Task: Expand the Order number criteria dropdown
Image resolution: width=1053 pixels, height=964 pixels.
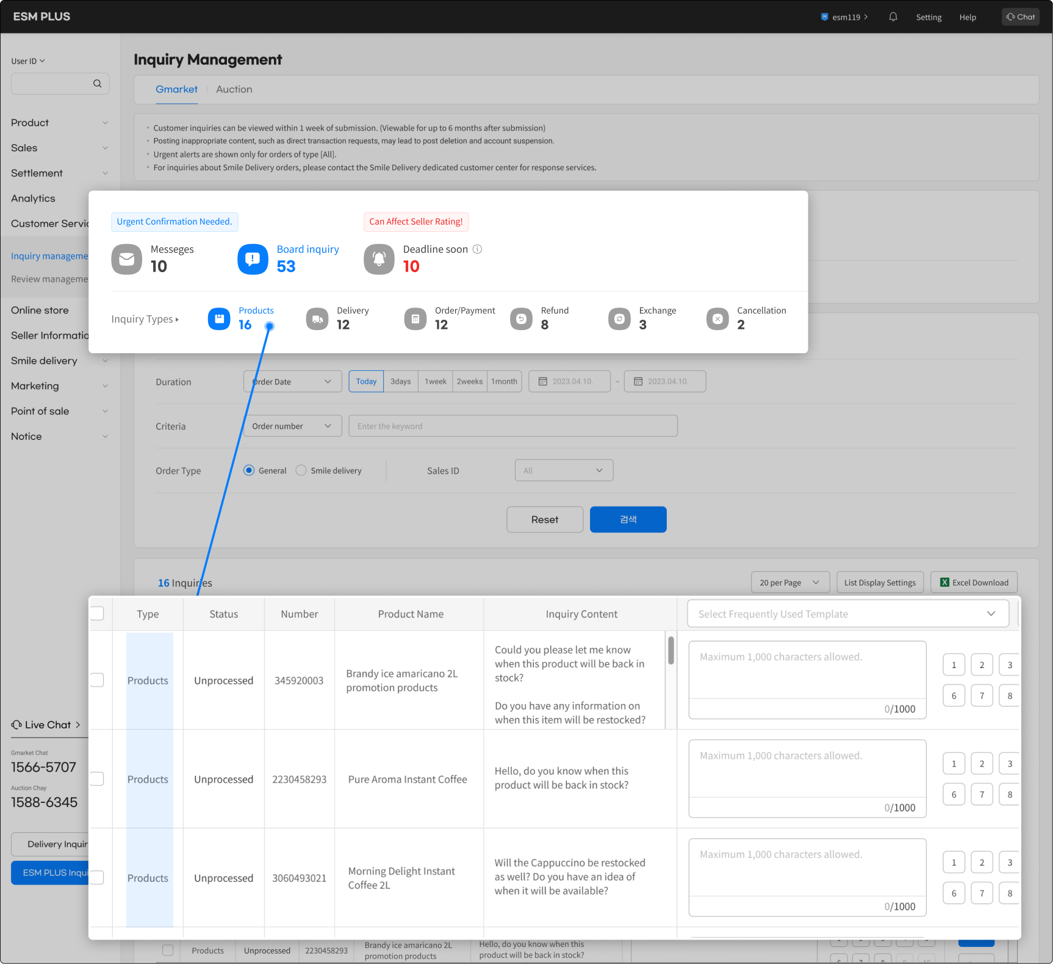Action: click(292, 426)
